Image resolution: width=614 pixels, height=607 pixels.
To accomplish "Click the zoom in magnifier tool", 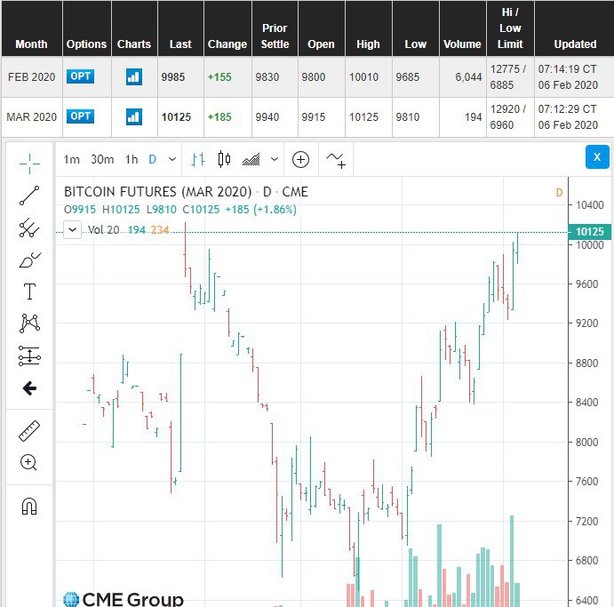I will 29,462.
